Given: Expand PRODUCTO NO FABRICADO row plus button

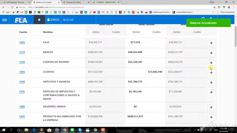Looking at the screenshot, I should (211, 117).
